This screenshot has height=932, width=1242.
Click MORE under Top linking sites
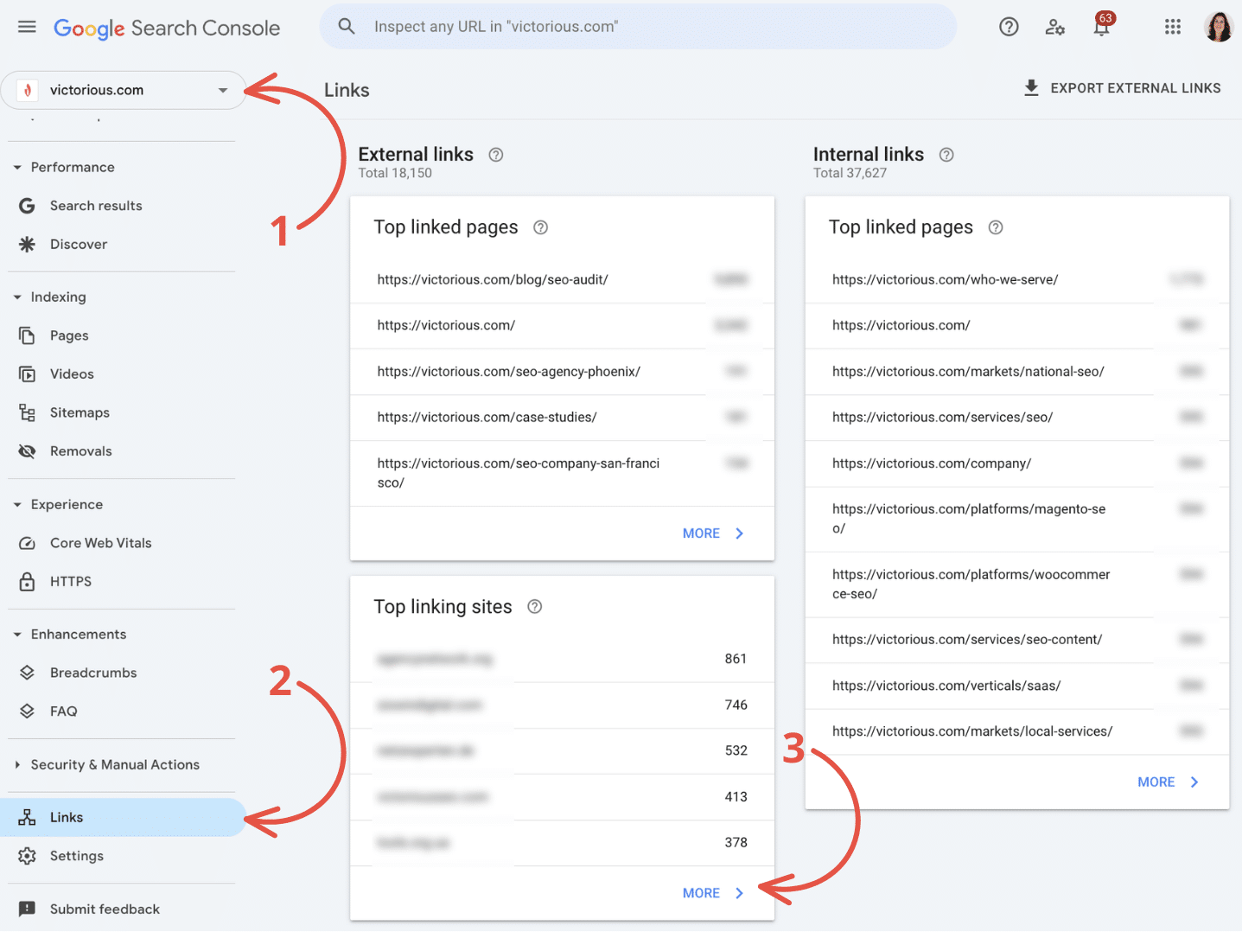click(x=713, y=893)
